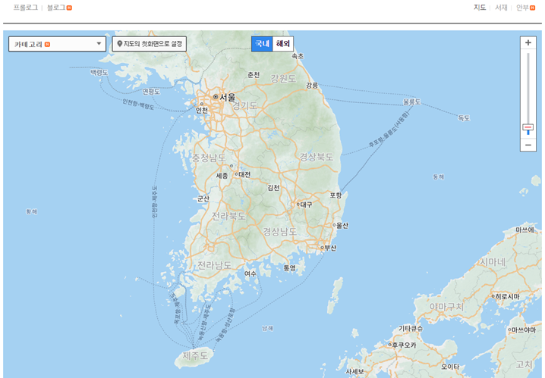This screenshot has height=378, width=545.
Task: Click the map zoom slider handle
Action: [x=528, y=127]
